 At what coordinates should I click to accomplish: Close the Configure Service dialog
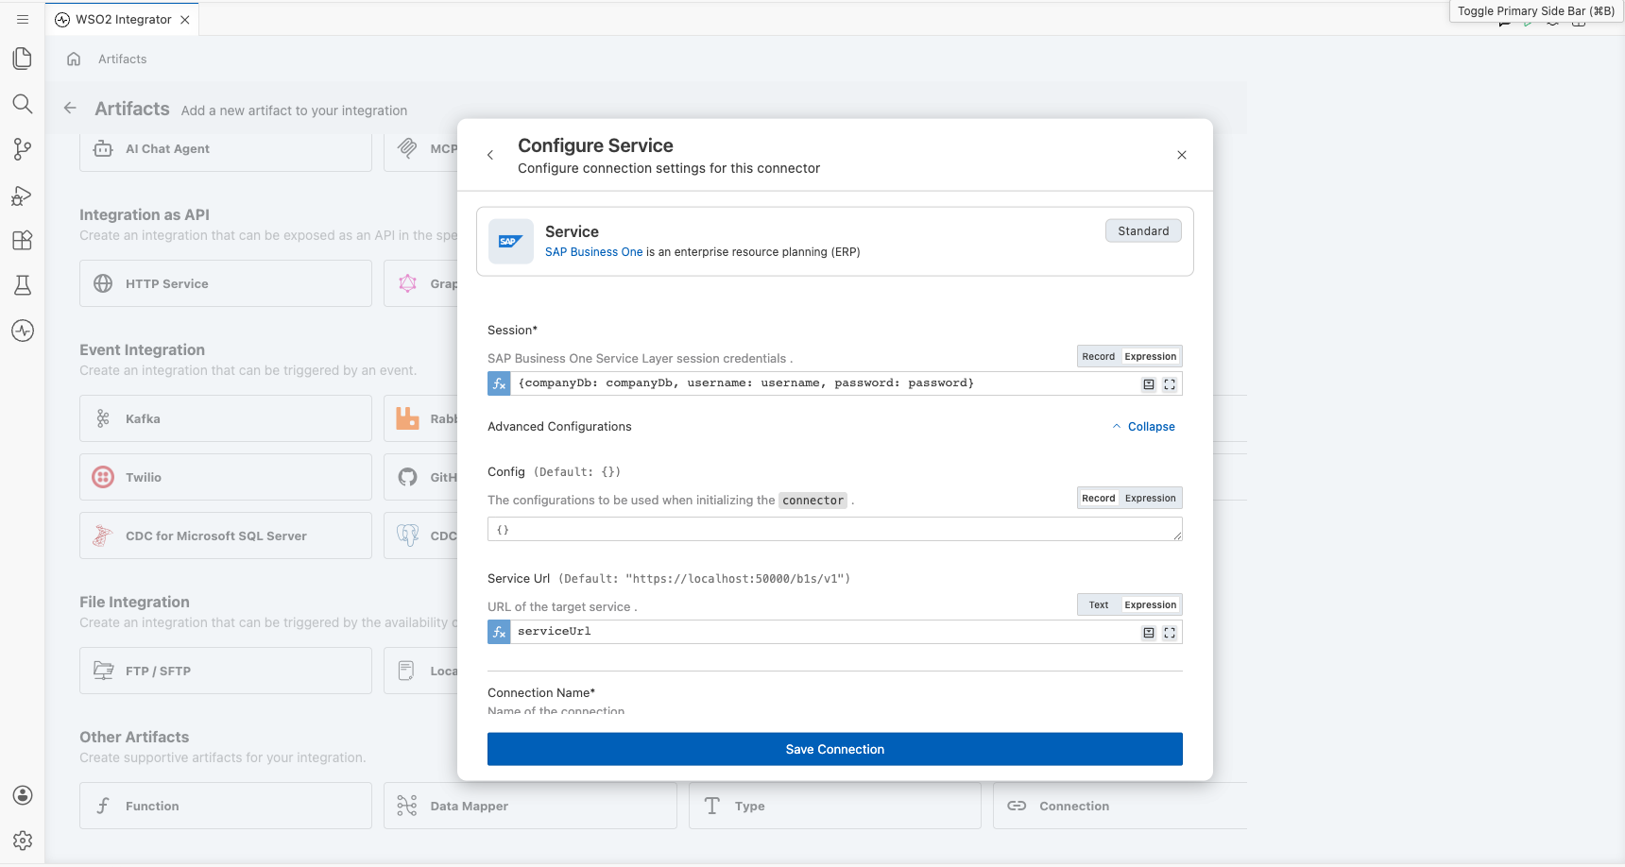click(x=1182, y=155)
